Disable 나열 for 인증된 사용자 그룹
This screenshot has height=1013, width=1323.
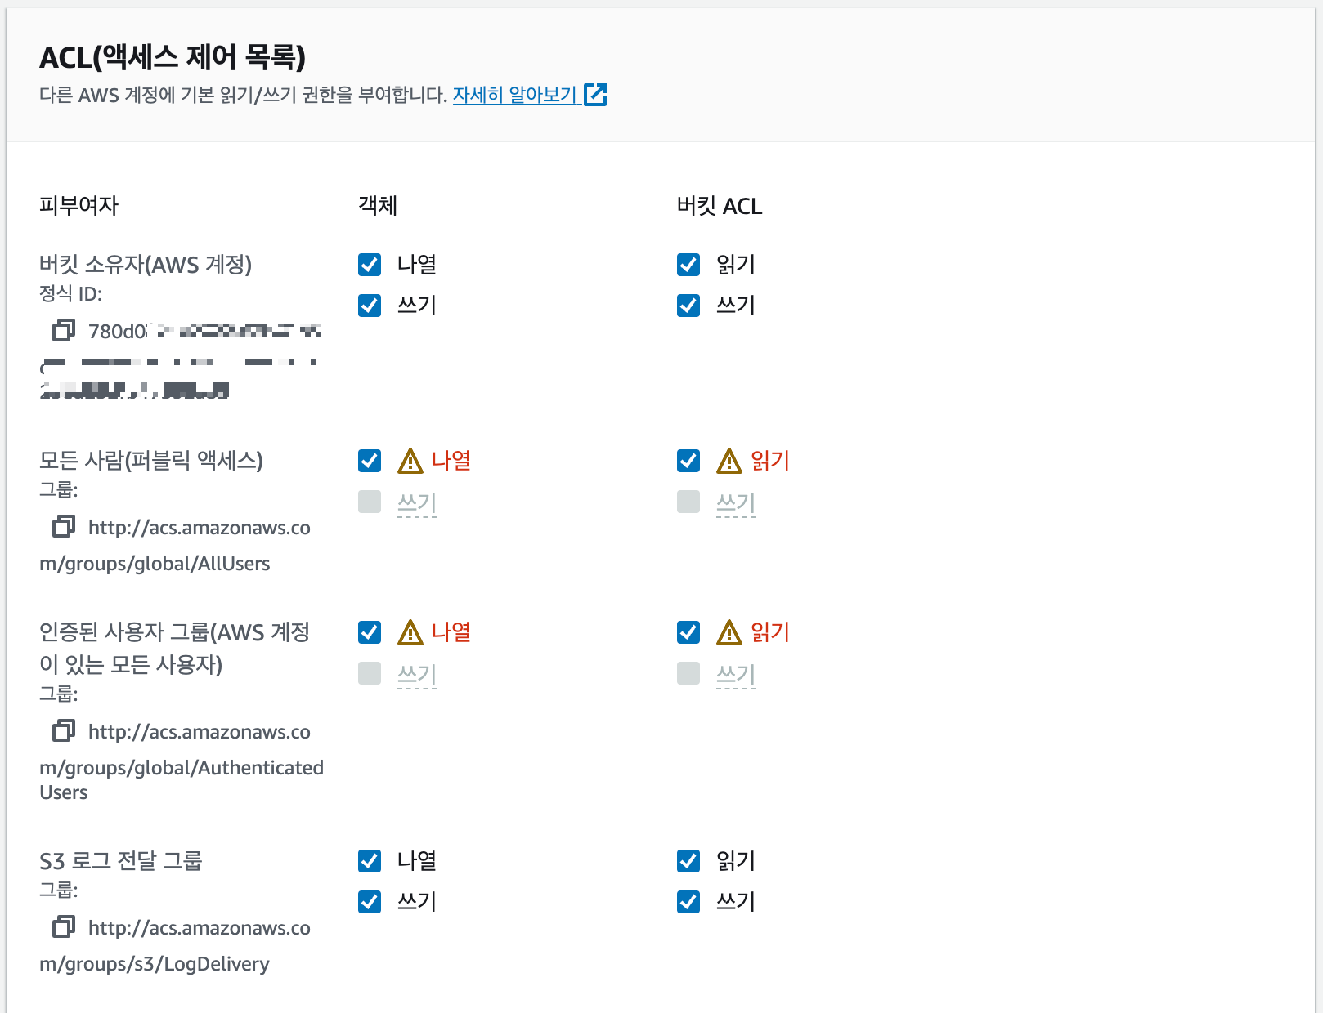click(x=370, y=631)
